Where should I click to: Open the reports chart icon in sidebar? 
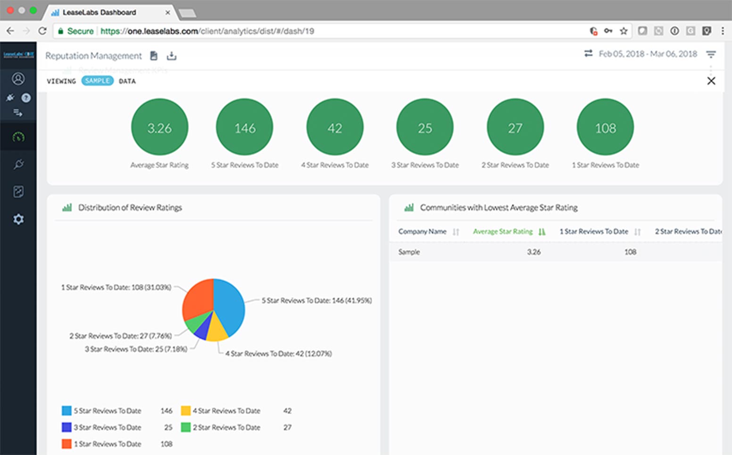coord(18,192)
